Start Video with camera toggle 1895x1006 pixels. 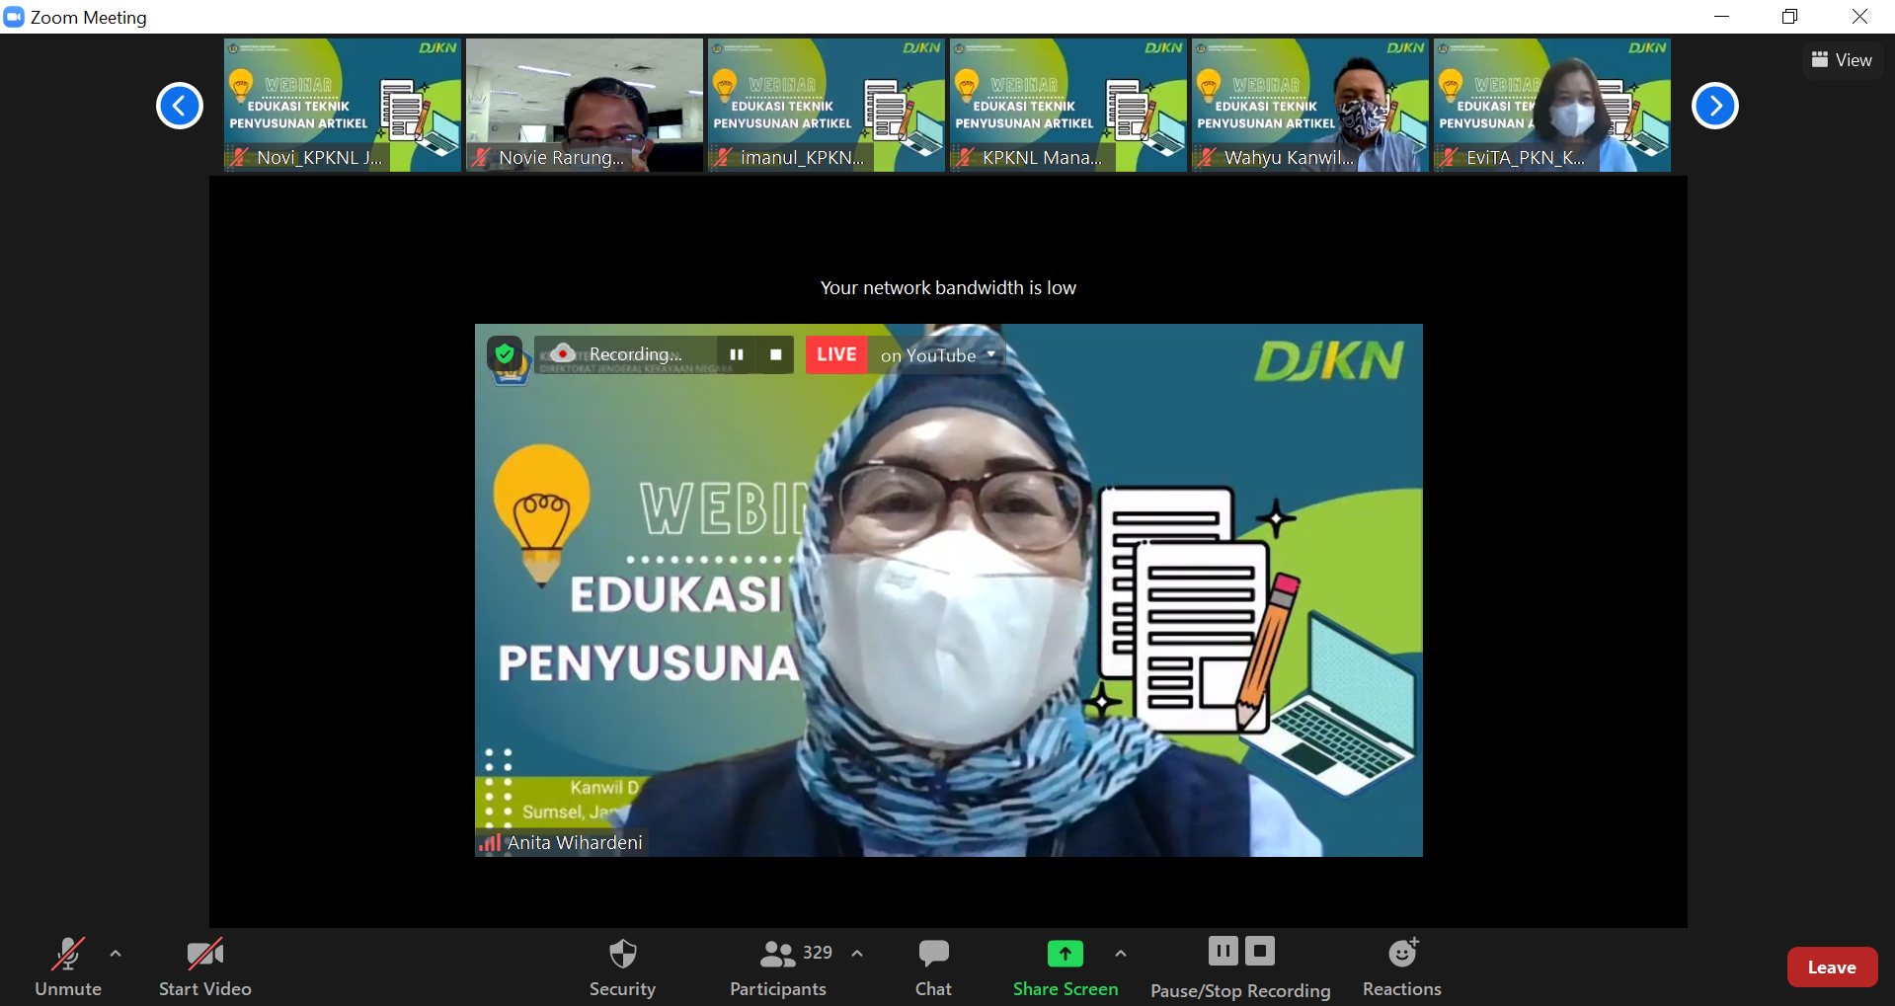pyautogui.click(x=204, y=967)
